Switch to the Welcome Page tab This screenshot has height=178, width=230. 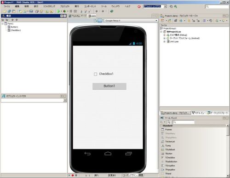tap(77, 16)
